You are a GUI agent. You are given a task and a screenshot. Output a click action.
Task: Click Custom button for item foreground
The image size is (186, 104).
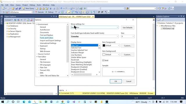click(x=128, y=46)
